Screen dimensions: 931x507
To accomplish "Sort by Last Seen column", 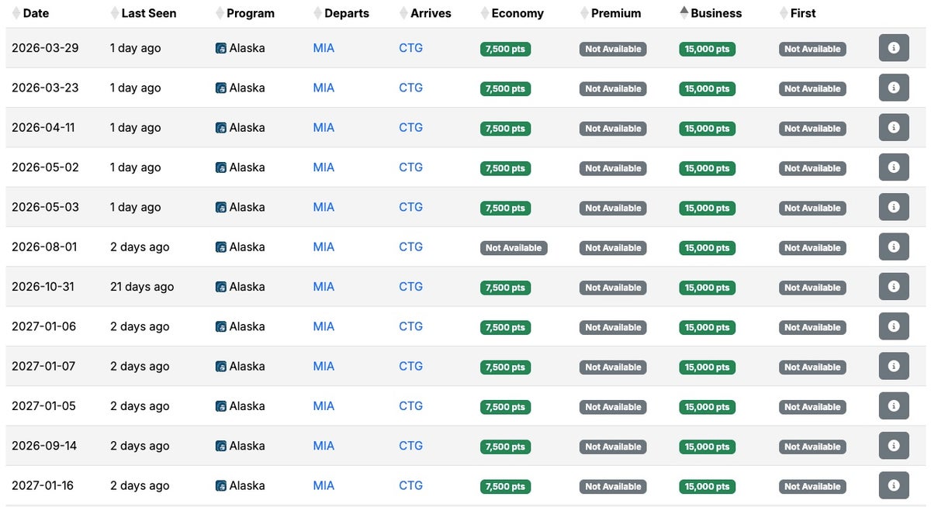I will click(x=148, y=13).
